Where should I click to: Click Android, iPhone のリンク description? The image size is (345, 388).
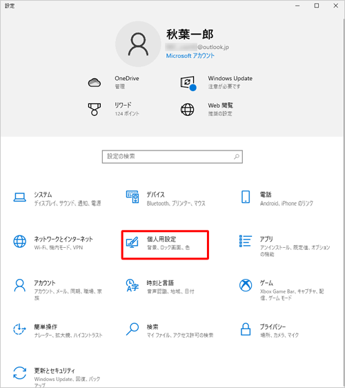[x=286, y=204]
